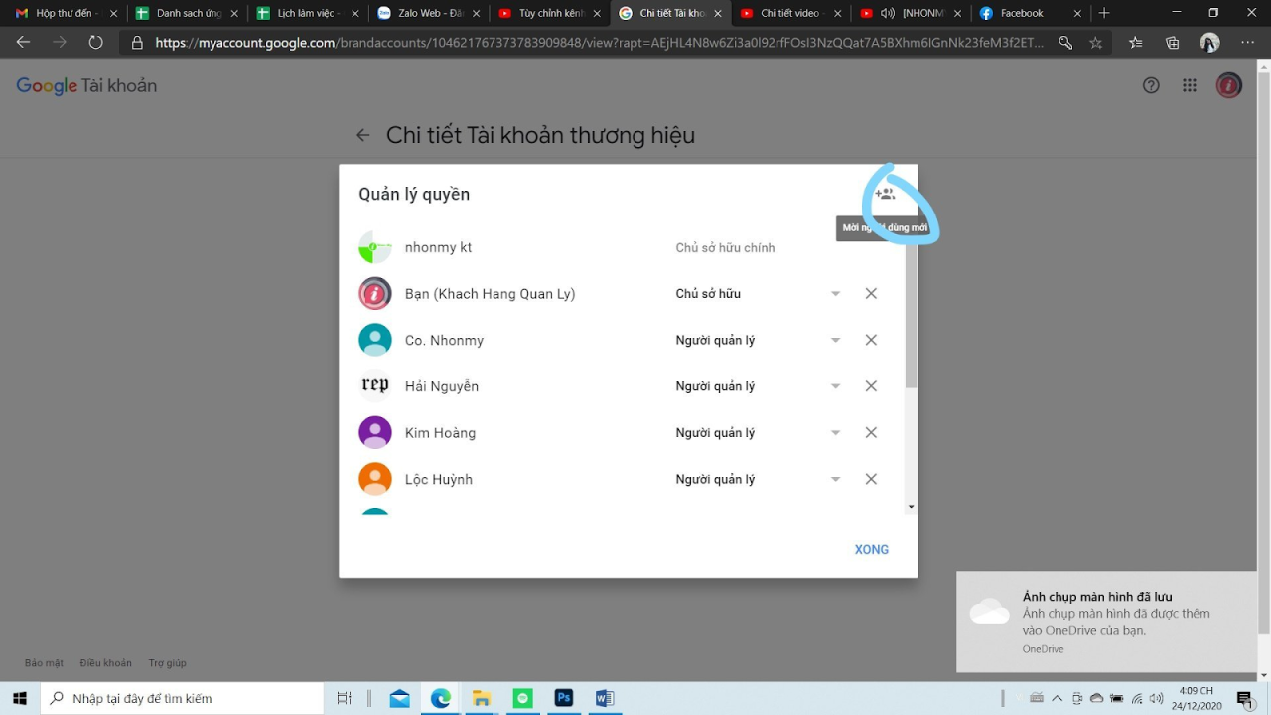
Task: Expand role dropdown for Kim Hoàng
Action: [x=835, y=433]
